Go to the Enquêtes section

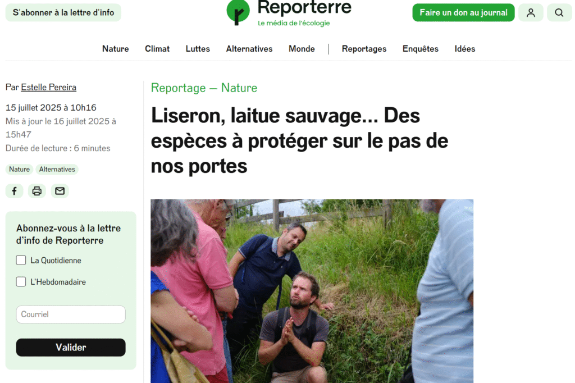click(x=420, y=49)
